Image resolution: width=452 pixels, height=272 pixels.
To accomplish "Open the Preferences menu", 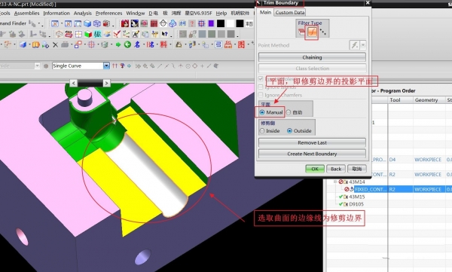I will [108, 13].
